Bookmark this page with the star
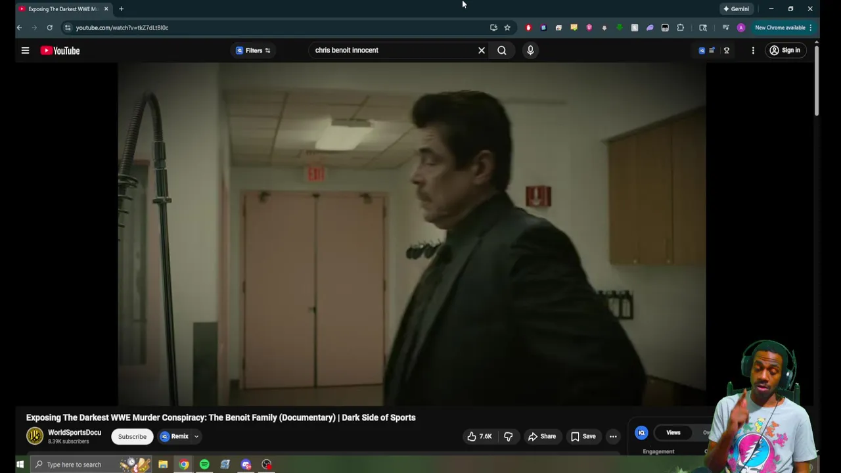841x473 pixels. pyautogui.click(x=507, y=28)
